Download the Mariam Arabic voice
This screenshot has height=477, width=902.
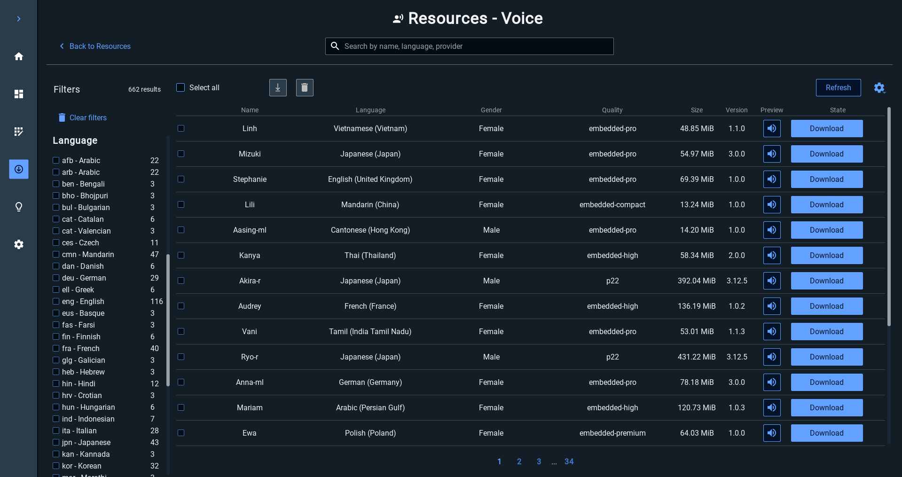pyautogui.click(x=827, y=407)
